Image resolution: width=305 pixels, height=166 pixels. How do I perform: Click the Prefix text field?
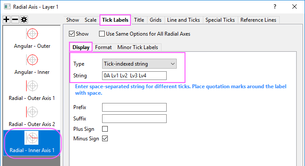(134, 107)
